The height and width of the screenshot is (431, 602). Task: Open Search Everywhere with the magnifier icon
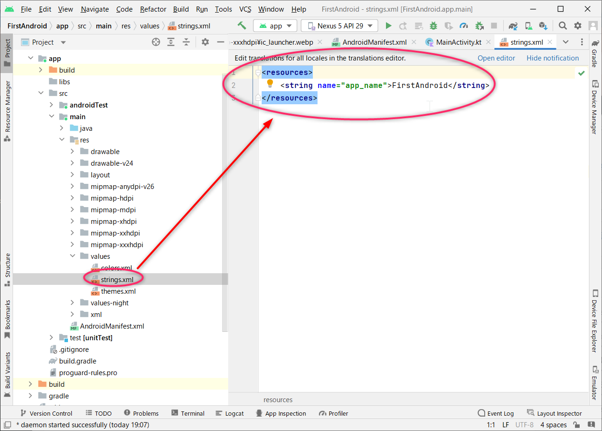click(563, 26)
